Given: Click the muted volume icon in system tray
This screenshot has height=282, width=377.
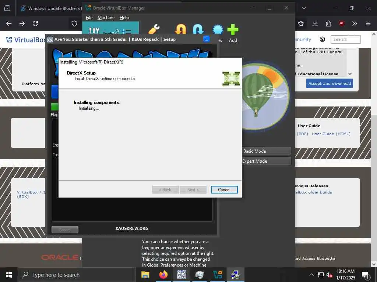Looking at the screenshot, I should point(330,275).
